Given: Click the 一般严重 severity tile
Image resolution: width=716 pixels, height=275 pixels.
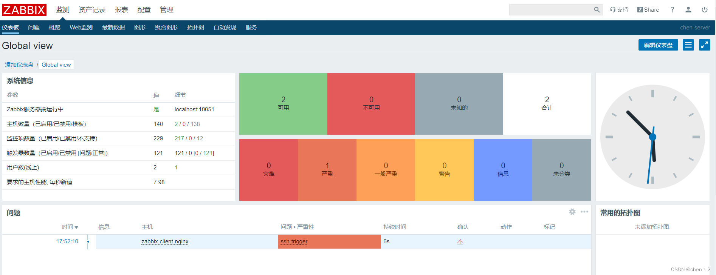Looking at the screenshot, I should 386,170.
